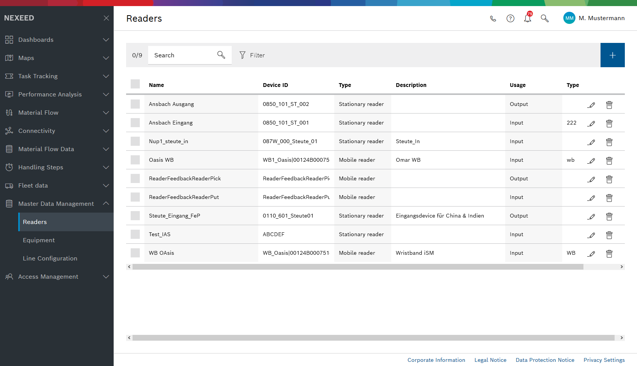This screenshot has width=637, height=366.
Task: Click the page bottom scrollbar right arrow
Action: click(621, 338)
